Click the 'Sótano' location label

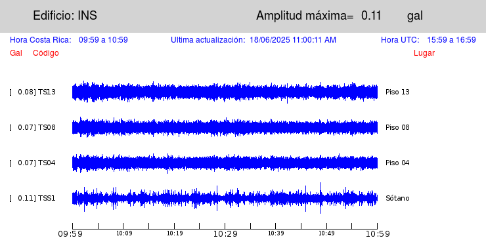397,198
